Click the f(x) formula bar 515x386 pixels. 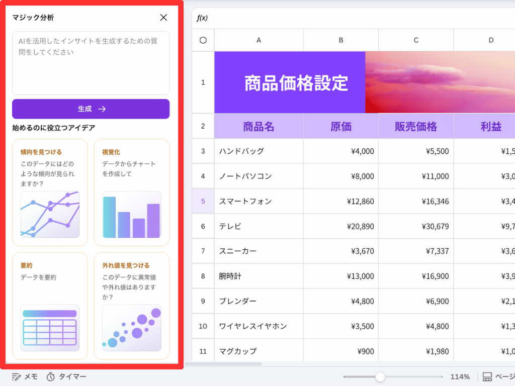pyautogui.click(x=352, y=18)
